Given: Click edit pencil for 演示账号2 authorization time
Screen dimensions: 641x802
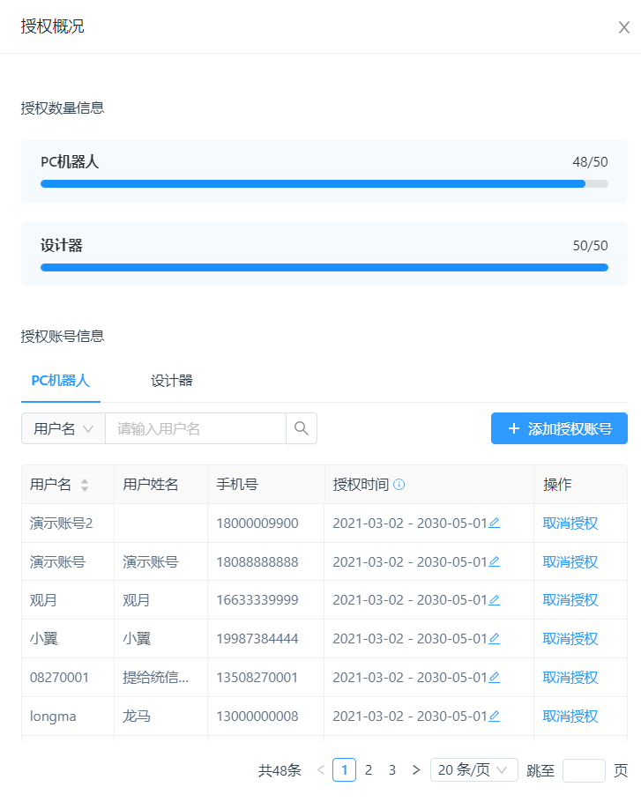Looking at the screenshot, I should (495, 523).
